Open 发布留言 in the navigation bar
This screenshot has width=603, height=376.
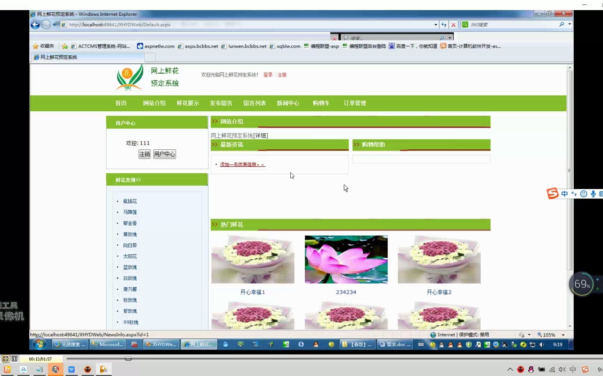point(221,103)
